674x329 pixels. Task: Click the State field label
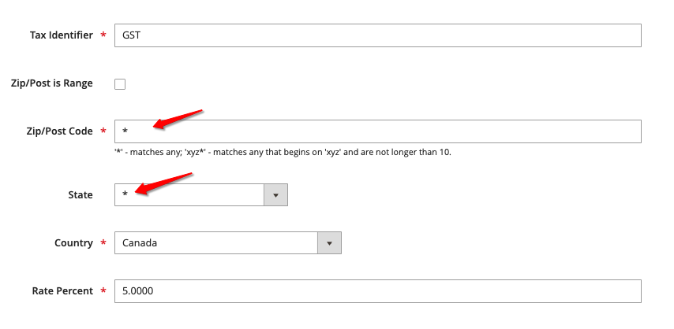81,194
